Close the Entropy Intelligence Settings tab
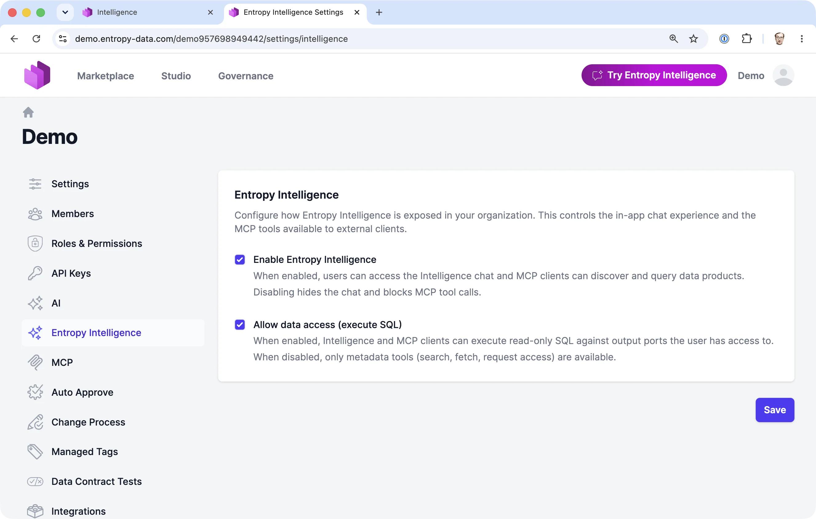816x519 pixels. coord(357,13)
